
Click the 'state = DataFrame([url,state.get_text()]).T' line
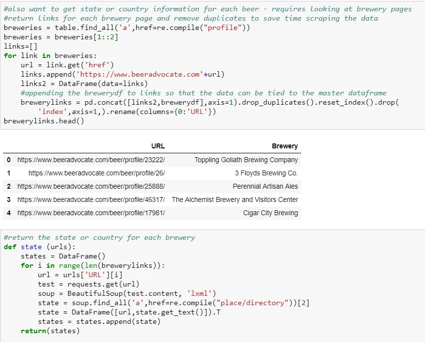[129, 312]
